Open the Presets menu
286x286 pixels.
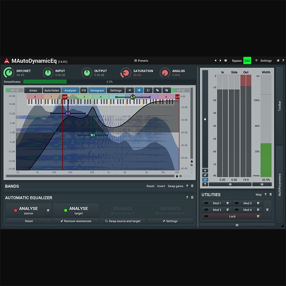[141, 60]
